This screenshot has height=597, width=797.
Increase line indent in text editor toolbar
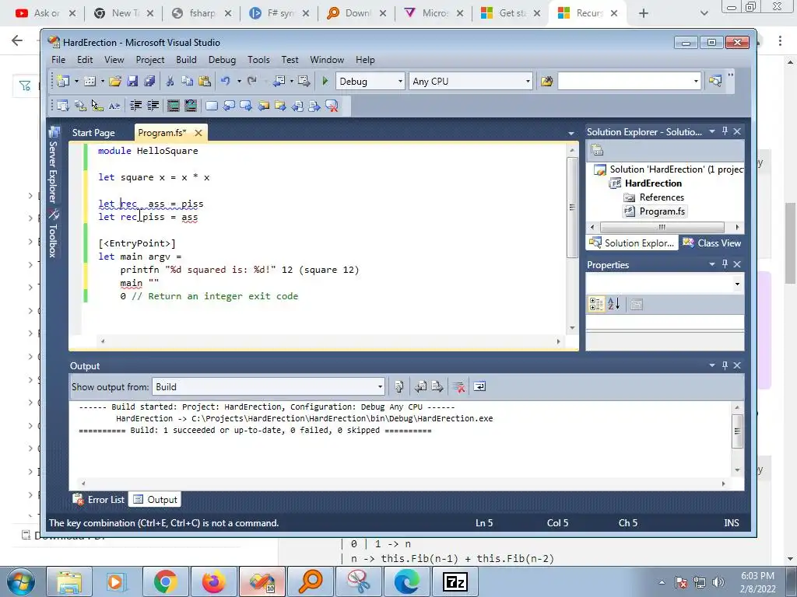coord(153,106)
